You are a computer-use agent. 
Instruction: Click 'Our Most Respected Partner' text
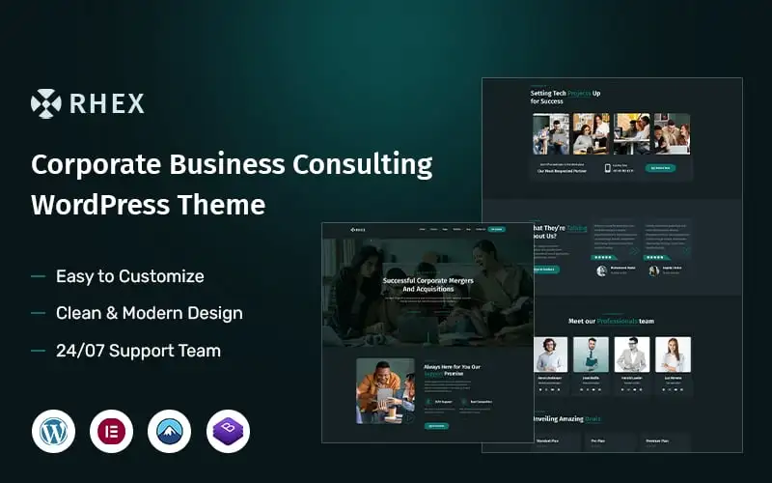coord(562,171)
